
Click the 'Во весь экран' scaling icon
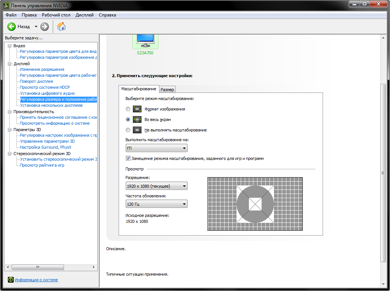137,119
